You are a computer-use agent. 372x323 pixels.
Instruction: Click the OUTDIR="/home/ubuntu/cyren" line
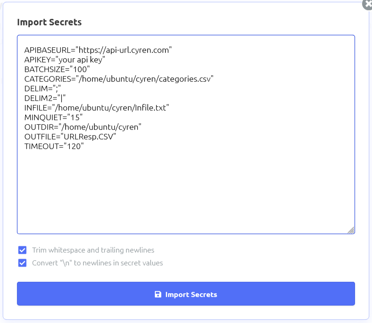[82, 127]
